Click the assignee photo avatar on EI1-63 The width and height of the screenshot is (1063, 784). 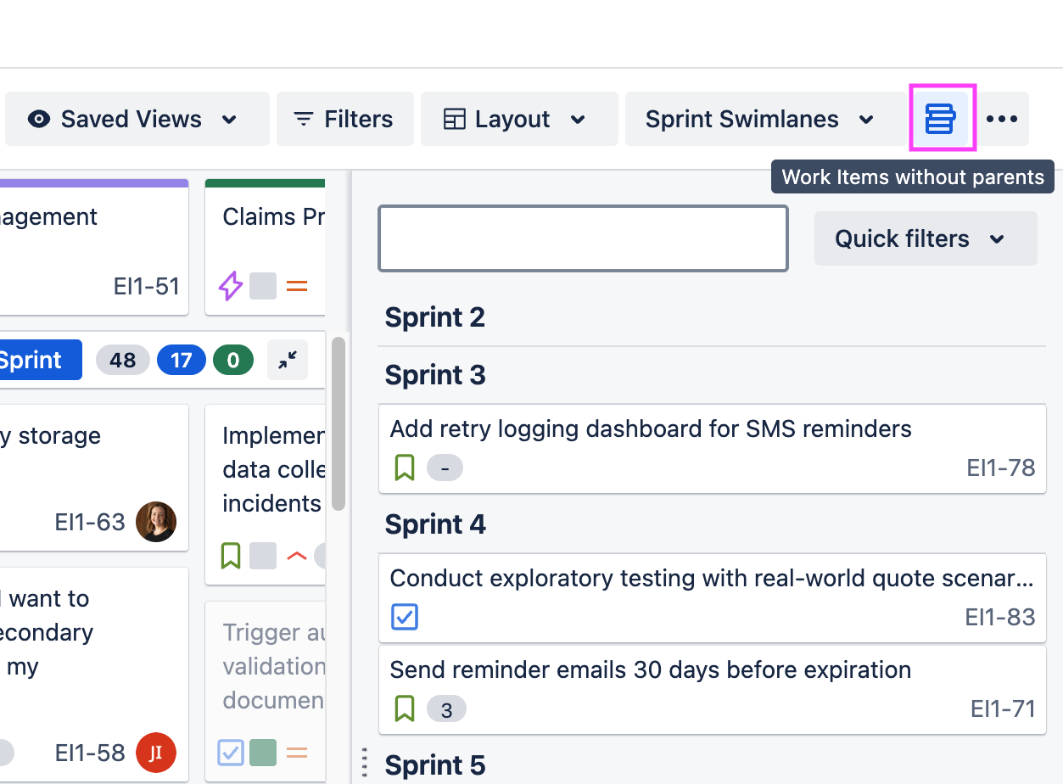coord(155,522)
